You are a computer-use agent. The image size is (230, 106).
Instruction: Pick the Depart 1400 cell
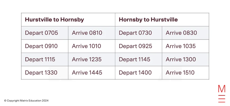(x=139, y=73)
